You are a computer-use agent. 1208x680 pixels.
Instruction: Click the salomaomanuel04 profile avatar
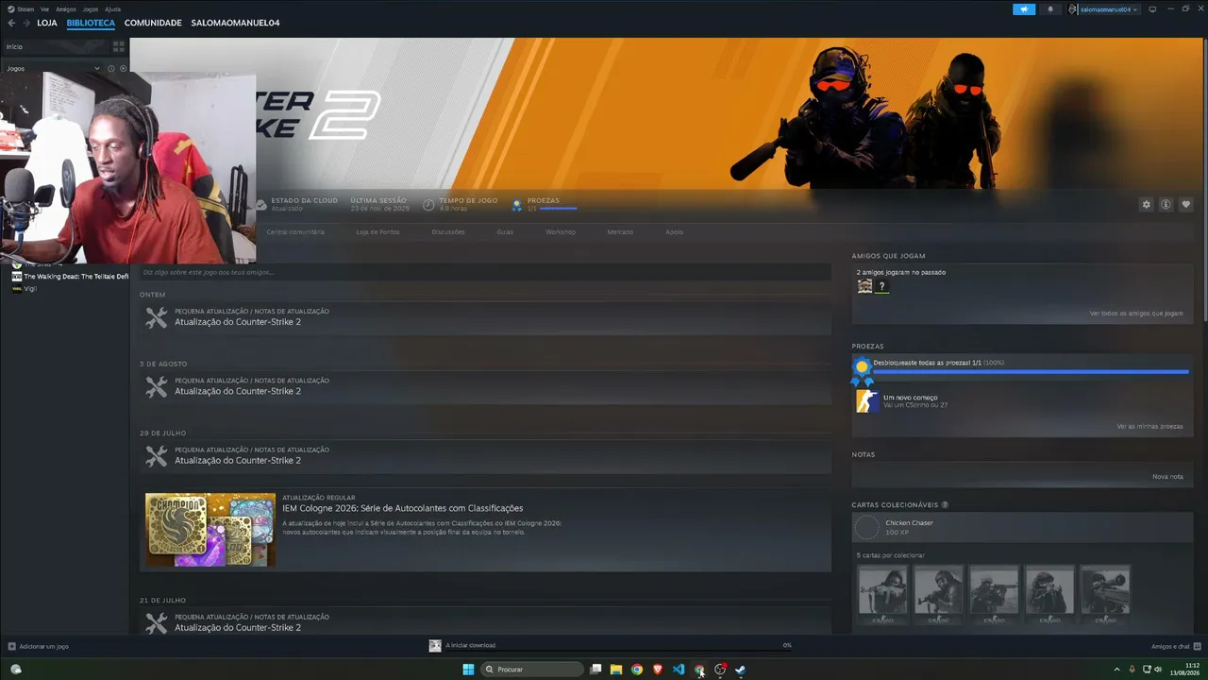click(1073, 9)
